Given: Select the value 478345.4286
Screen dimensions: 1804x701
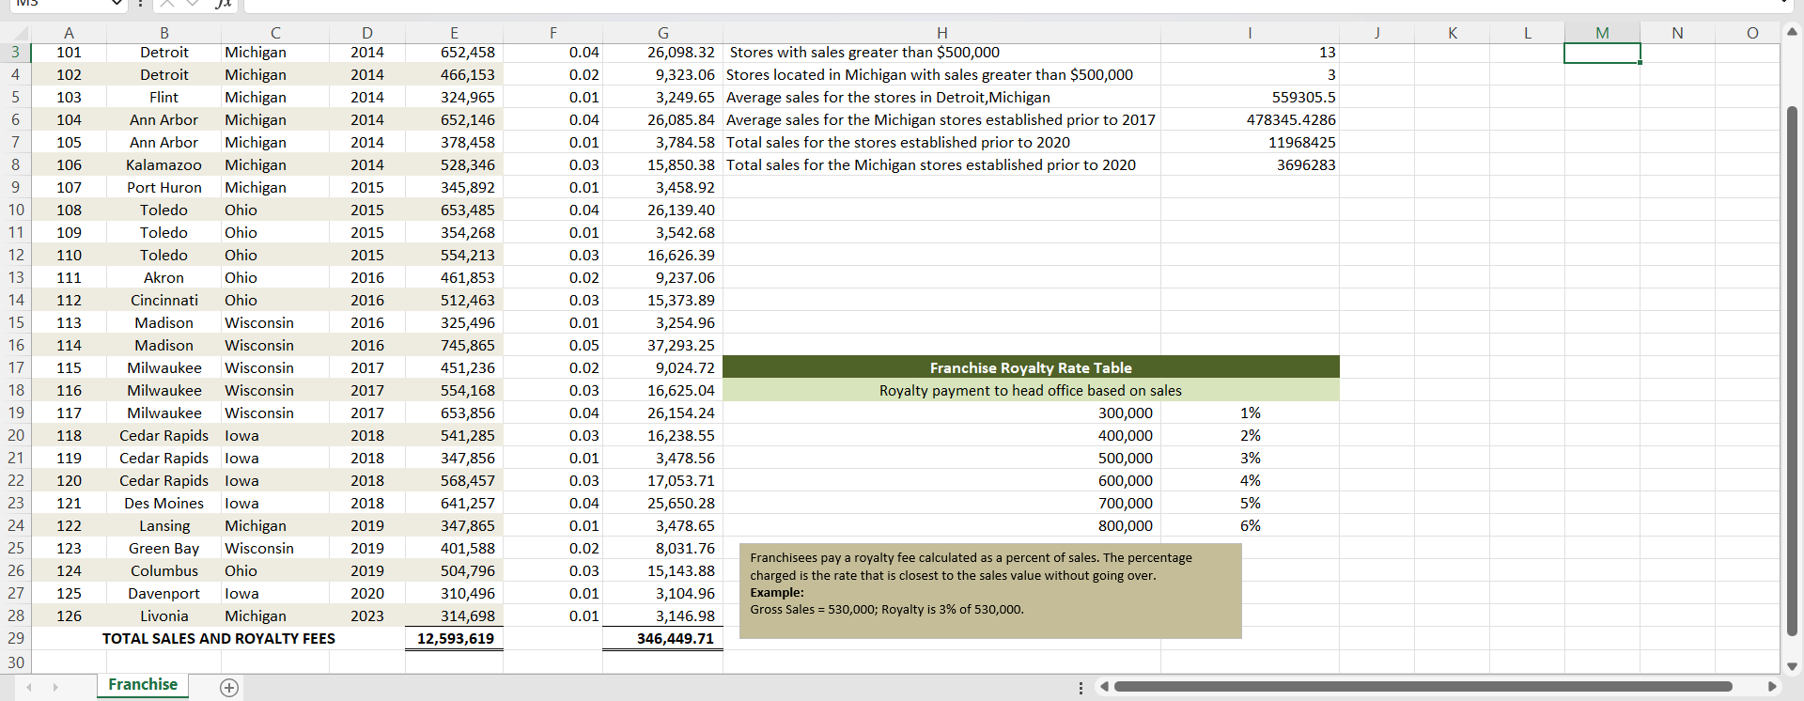Looking at the screenshot, I should point(1250,120).
